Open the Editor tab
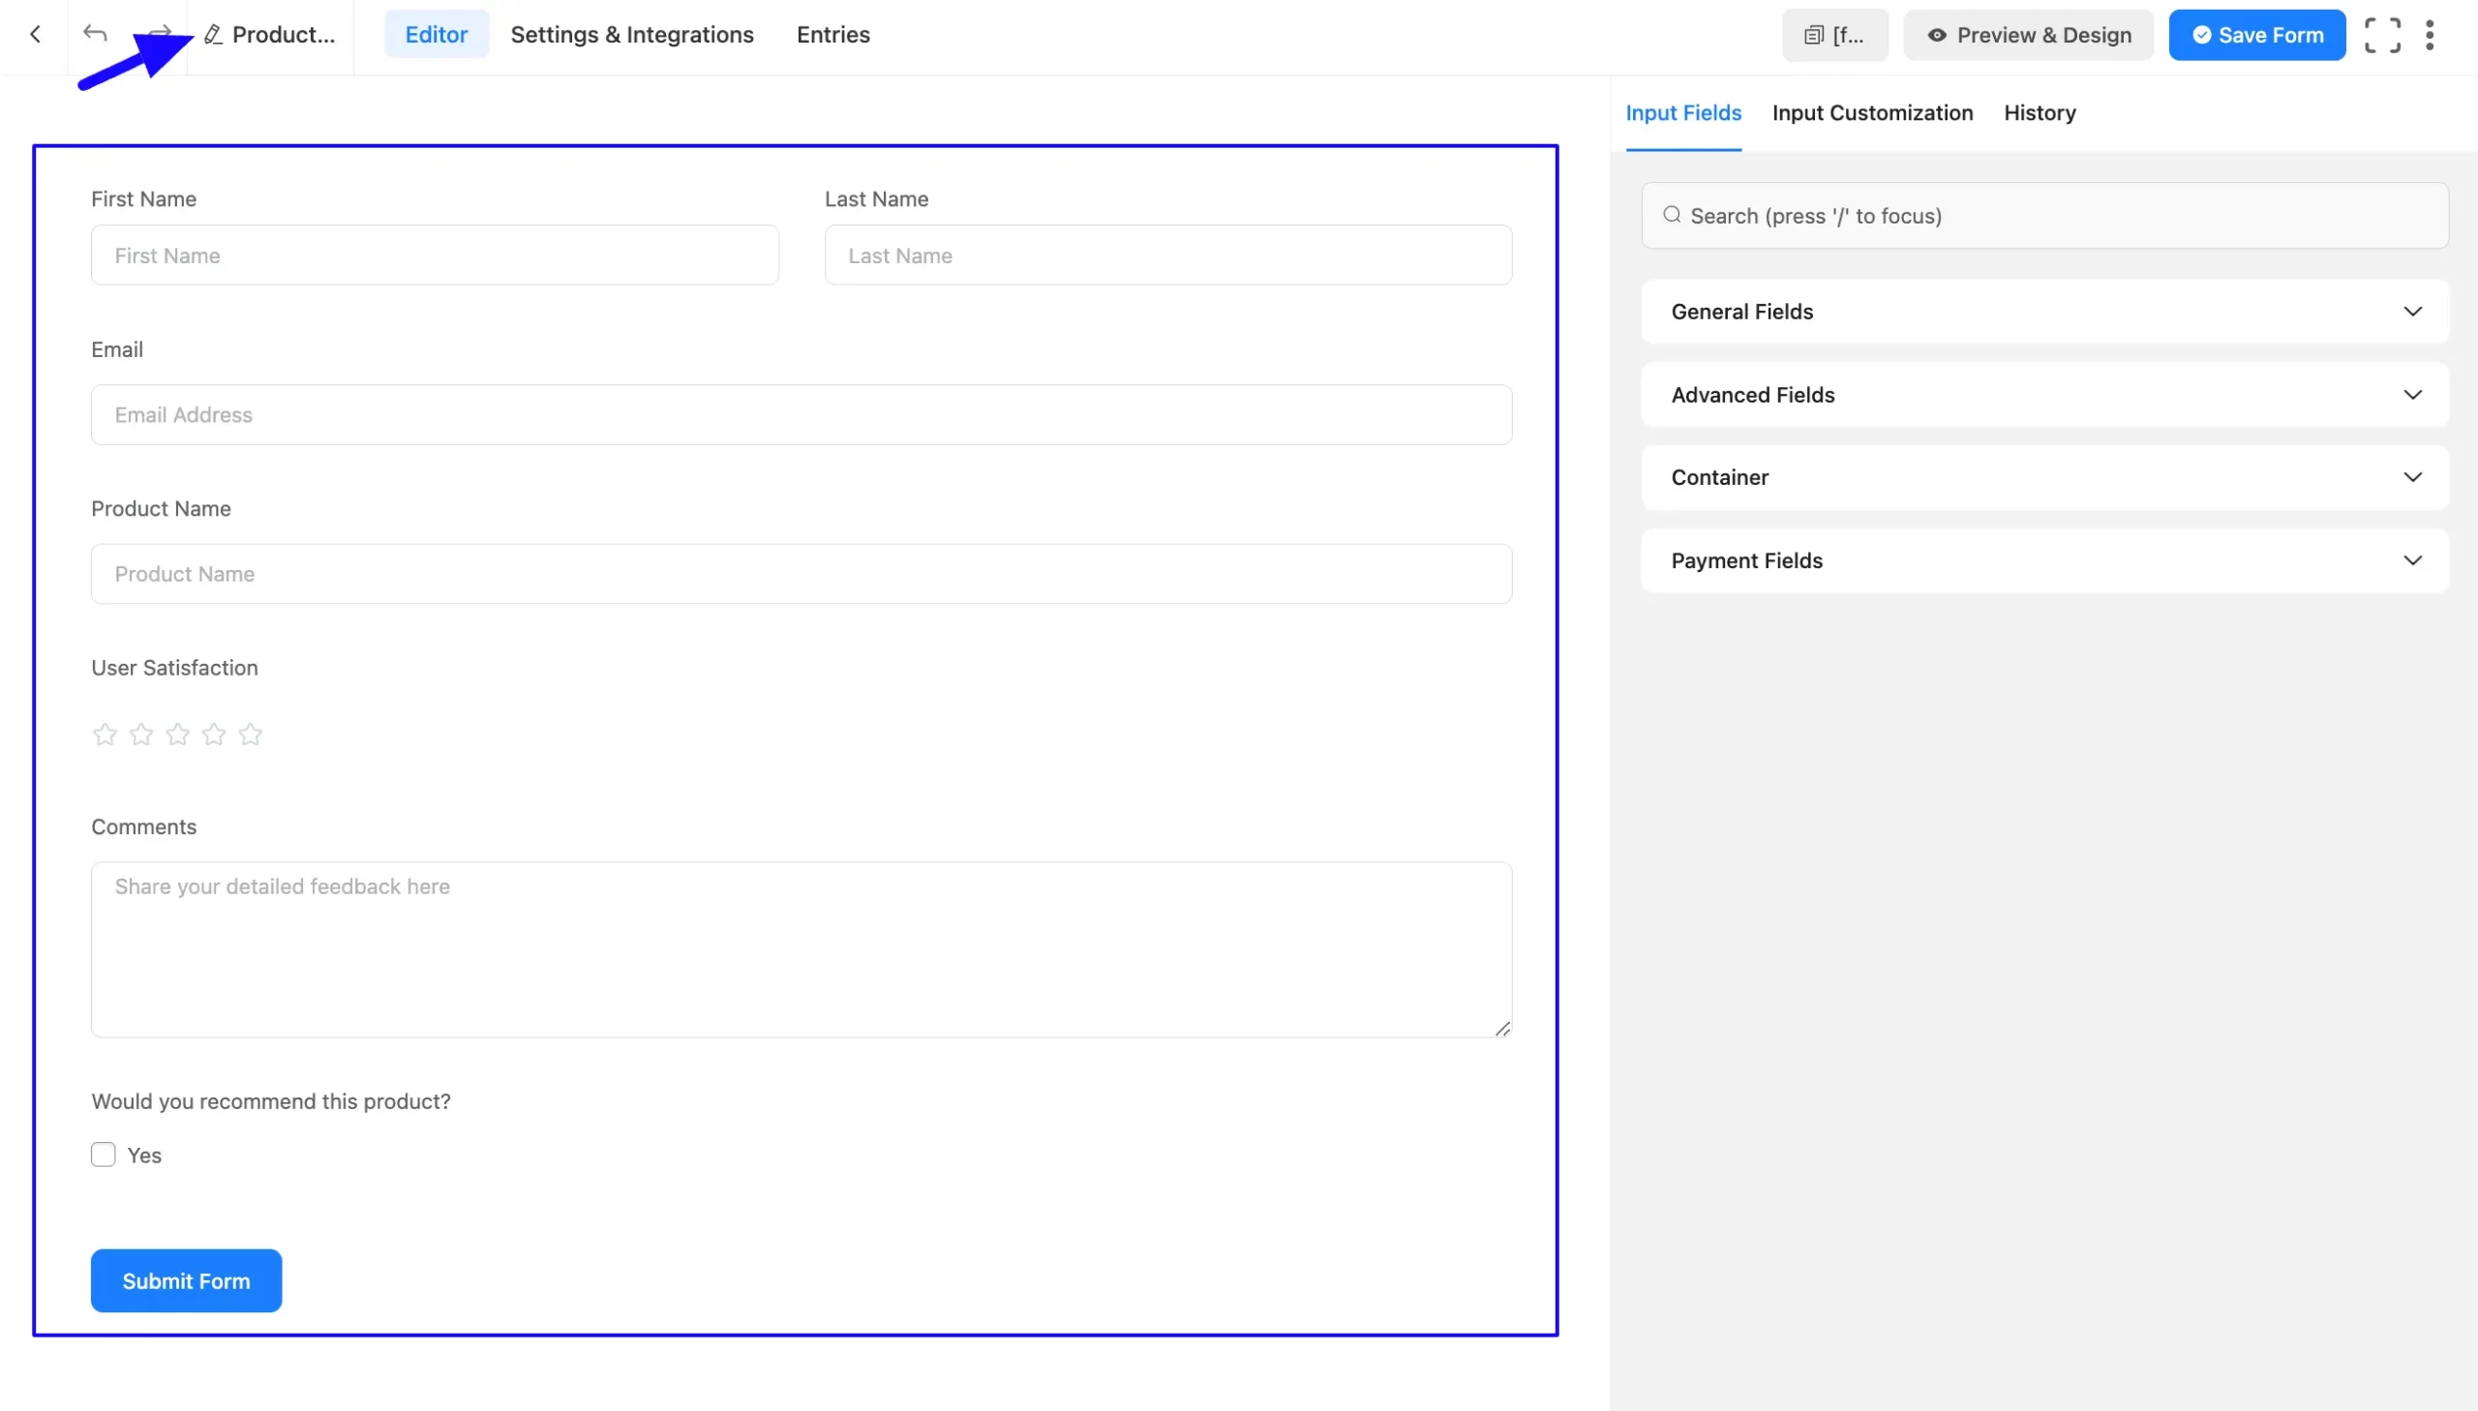 pos(437,35)
